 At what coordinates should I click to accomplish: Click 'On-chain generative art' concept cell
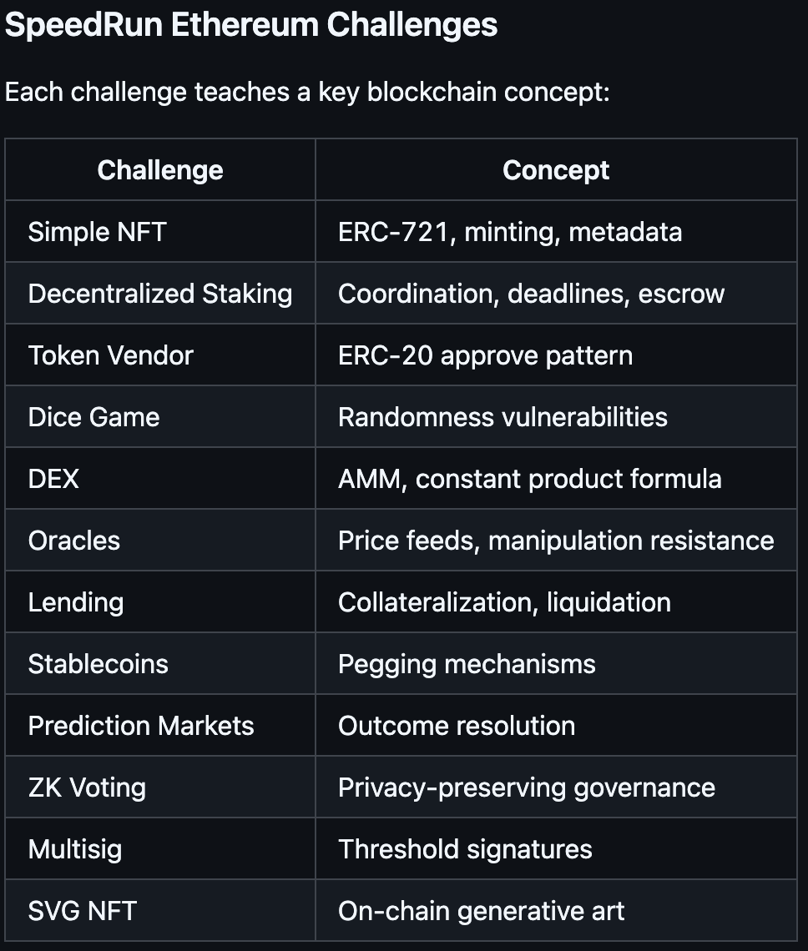(x=556, y=911)
